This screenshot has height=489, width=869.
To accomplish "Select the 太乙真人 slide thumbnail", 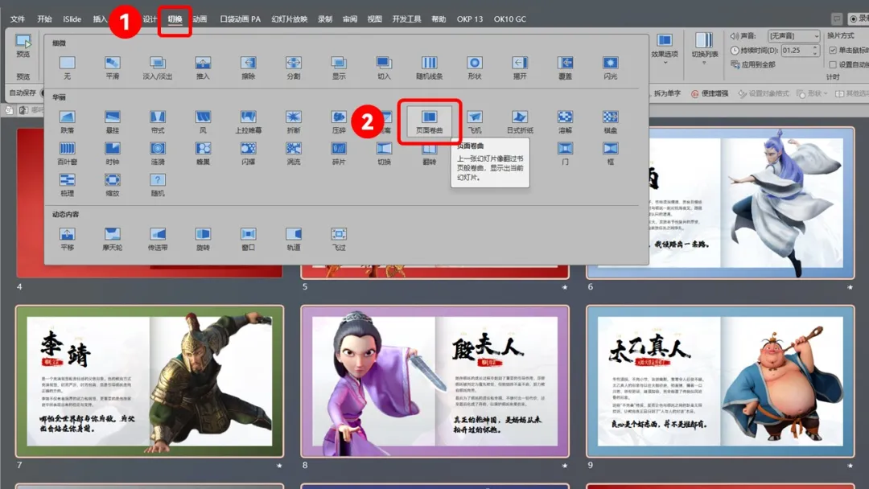I will (x=720, y=381).
